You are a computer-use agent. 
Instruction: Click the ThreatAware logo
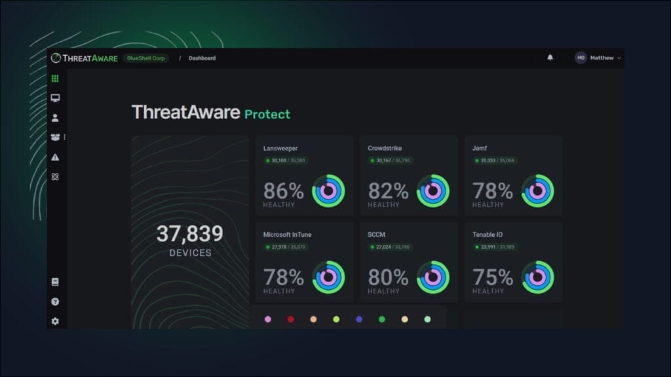click(84, 58)
